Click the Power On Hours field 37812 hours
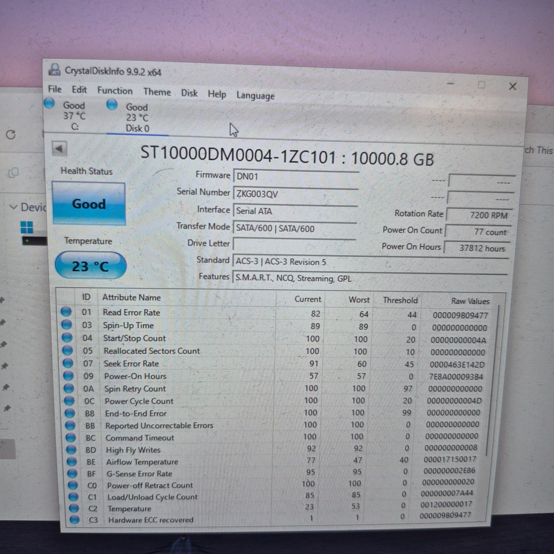The width and height of the screenshot is (554, 554). 476,248
